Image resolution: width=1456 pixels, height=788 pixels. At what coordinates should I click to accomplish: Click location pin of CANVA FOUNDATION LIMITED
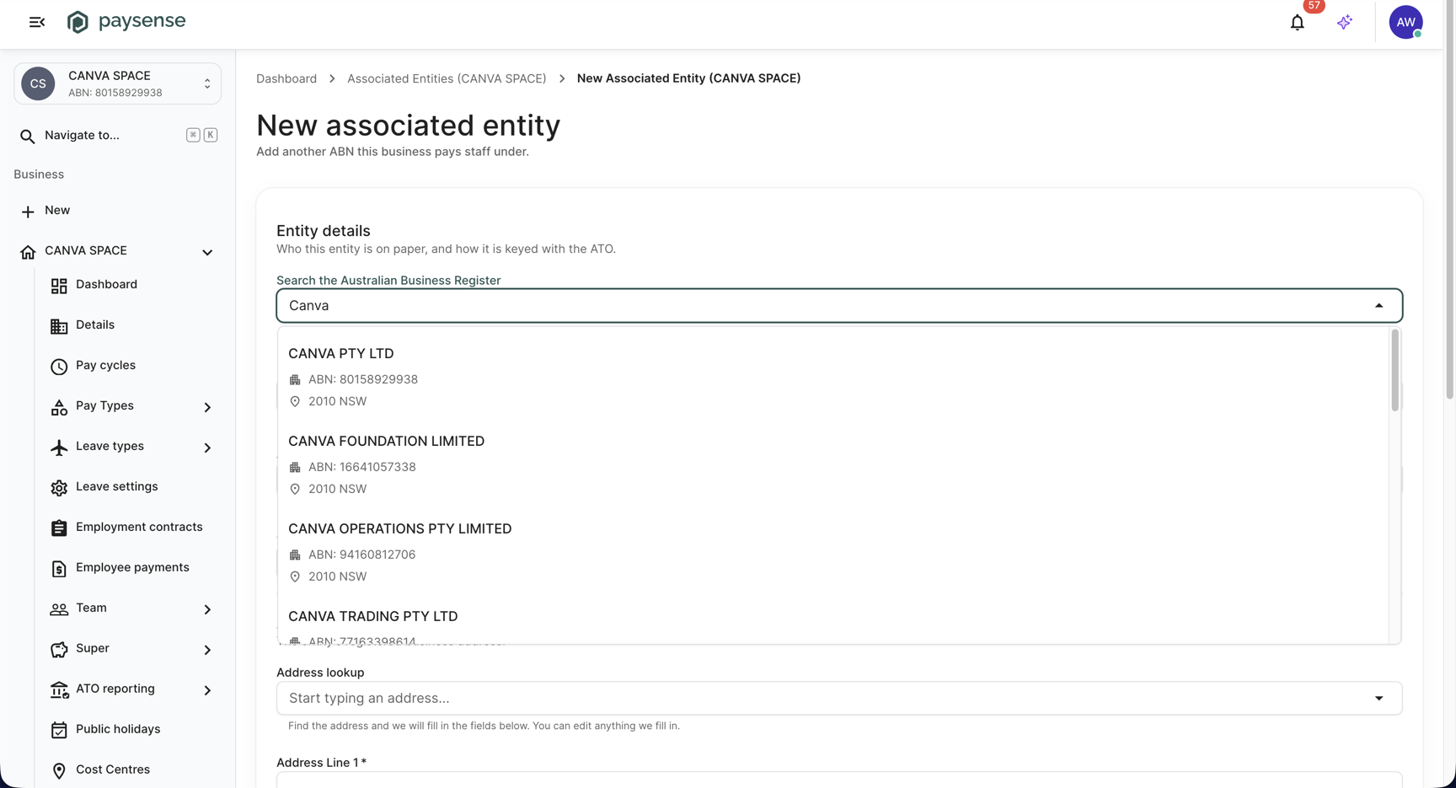(295, 490)
